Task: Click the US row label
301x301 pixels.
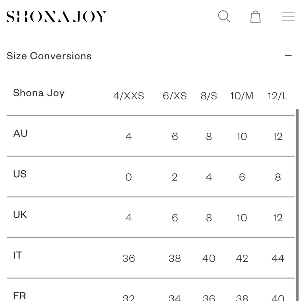Action: (x=20, y=174)
